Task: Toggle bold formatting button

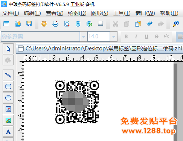Action: point(126,36)
